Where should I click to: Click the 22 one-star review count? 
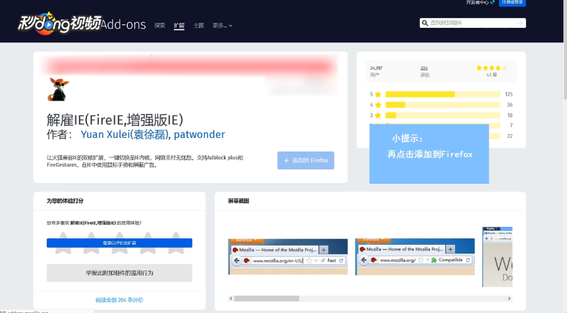point(510,136)
